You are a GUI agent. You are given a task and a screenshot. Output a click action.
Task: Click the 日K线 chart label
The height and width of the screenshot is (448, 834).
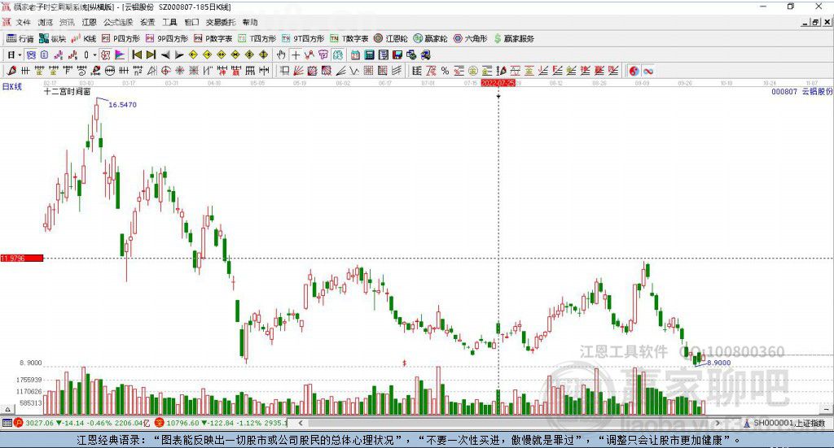click(11, 86)
